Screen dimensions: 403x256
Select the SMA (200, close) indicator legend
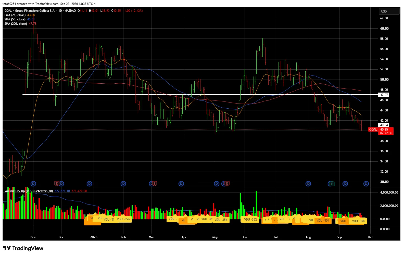point(16,24)
